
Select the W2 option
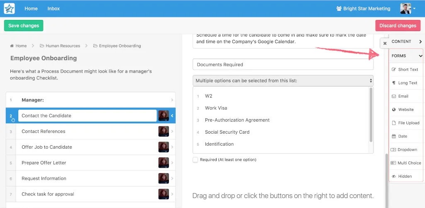(208, 96)
